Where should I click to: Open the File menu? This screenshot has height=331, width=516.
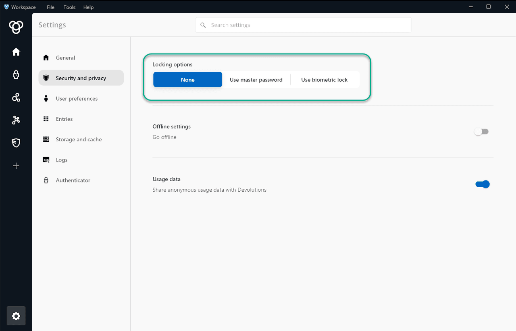tap(50, 7)
